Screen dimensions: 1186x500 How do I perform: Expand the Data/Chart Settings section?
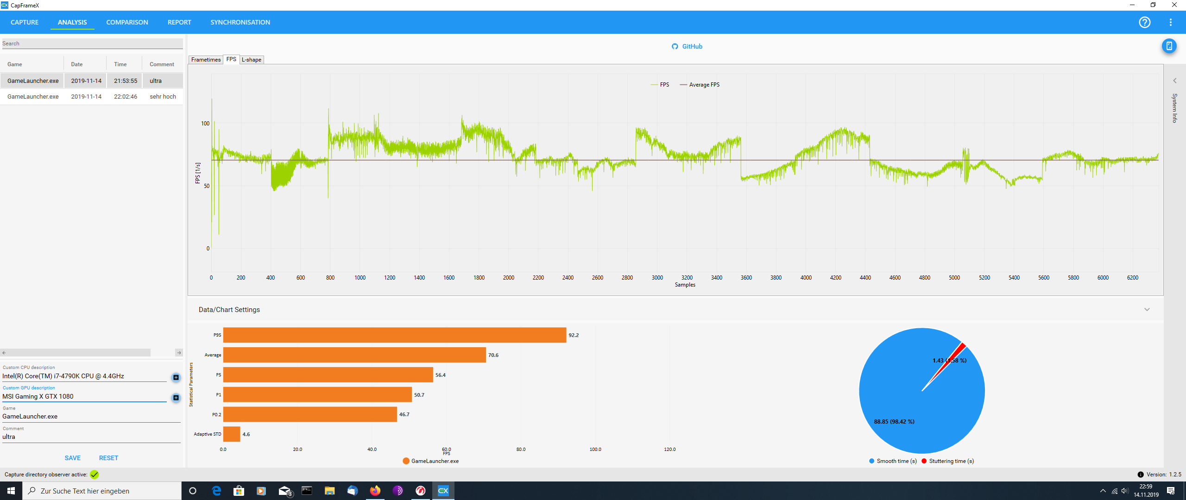click(x=1147, y=310)
